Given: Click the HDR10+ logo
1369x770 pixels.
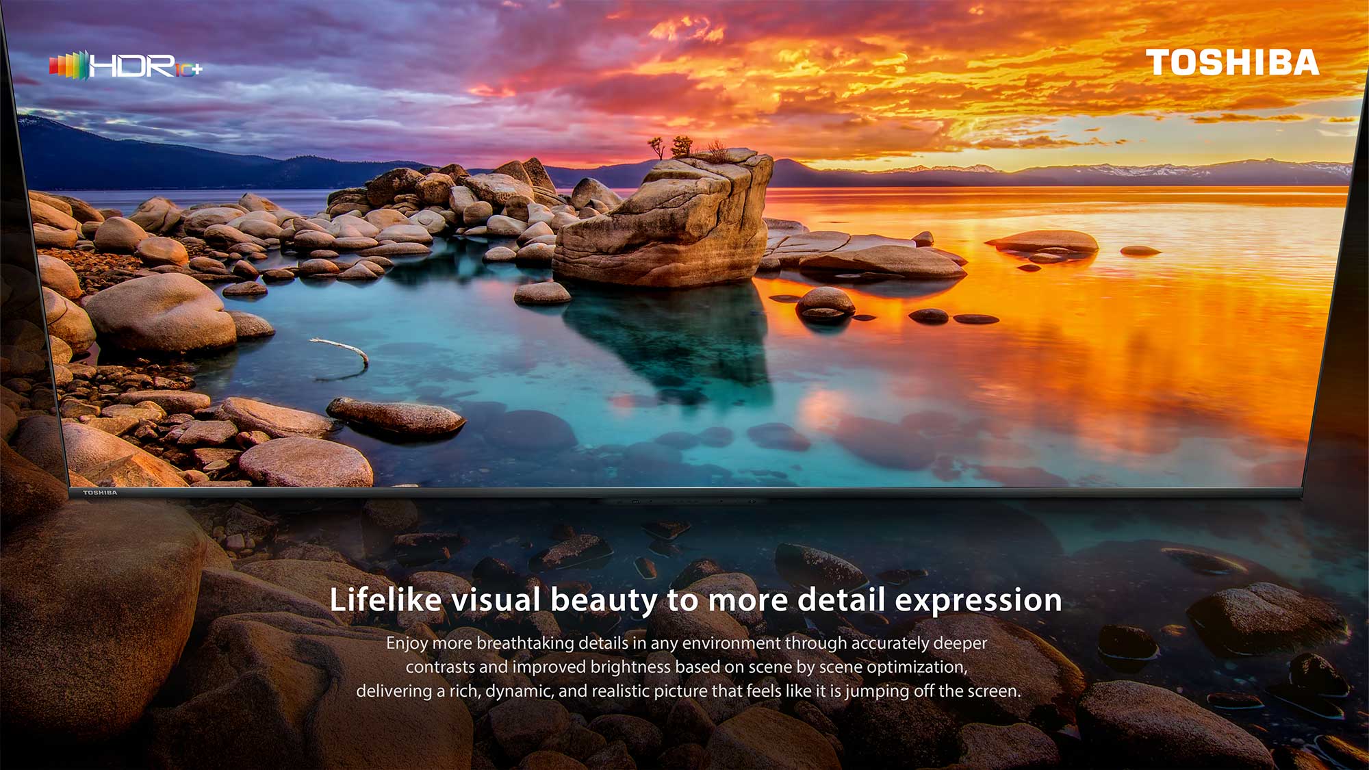Looking at the screenshot, I should [x=130, y=66].
